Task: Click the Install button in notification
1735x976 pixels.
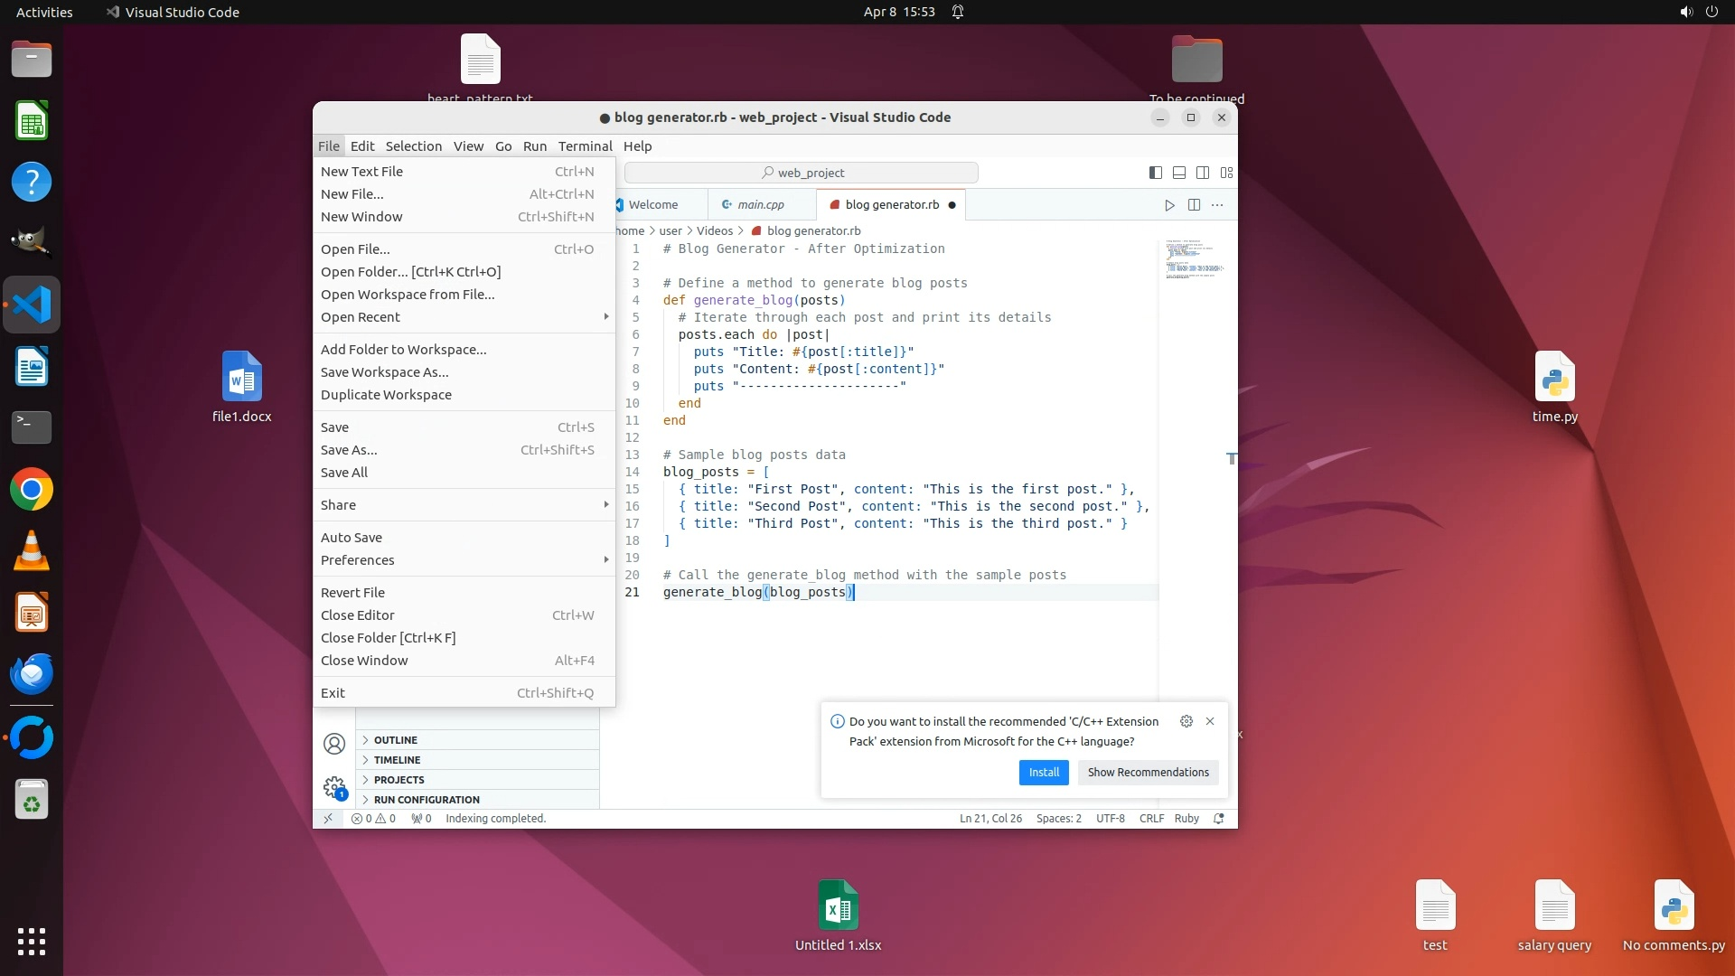Action: (1043, 773)
